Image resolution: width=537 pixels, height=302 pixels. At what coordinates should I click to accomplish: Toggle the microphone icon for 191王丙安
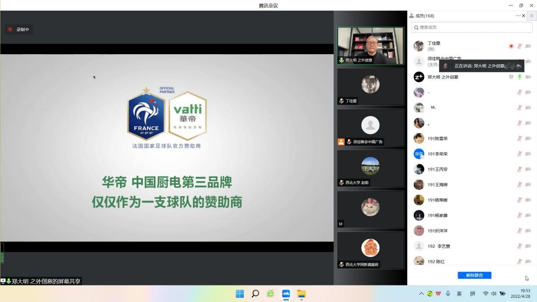[520, 169]
